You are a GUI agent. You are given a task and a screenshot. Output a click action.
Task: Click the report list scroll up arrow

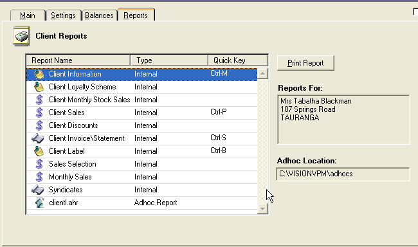[x=262, y=73]
